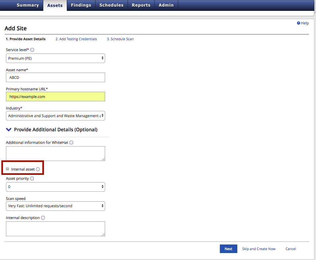Collapse the Provide Additional Details section
This screenshot has height=260, width=316.
click(9, 129)
